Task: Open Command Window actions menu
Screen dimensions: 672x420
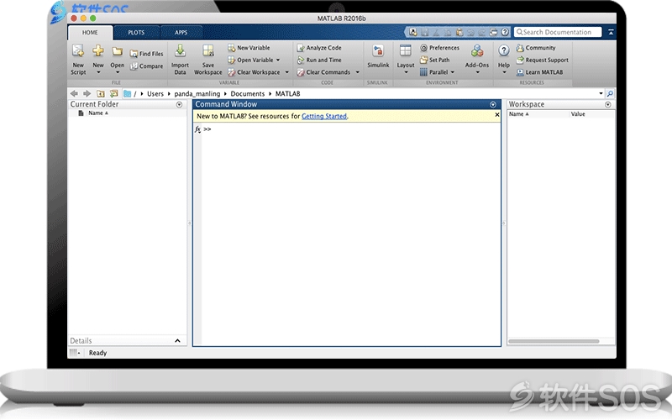Action: pos(493,104)
